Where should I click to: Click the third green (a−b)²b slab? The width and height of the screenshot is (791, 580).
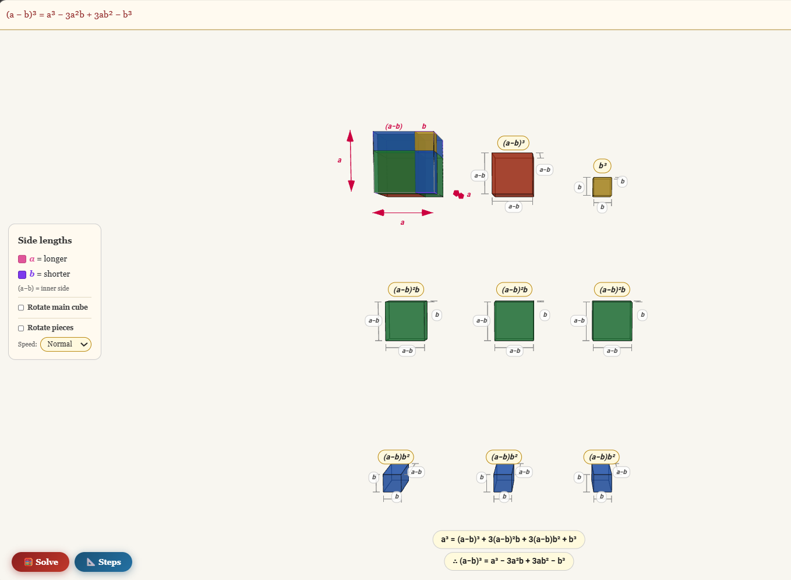tap(612, 320)
